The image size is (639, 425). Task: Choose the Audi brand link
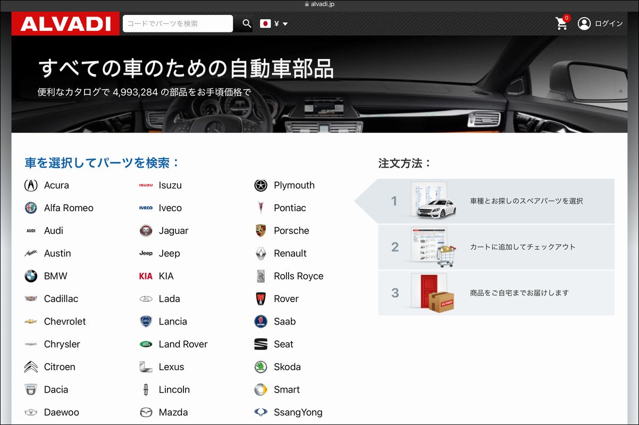coord(54,231)
